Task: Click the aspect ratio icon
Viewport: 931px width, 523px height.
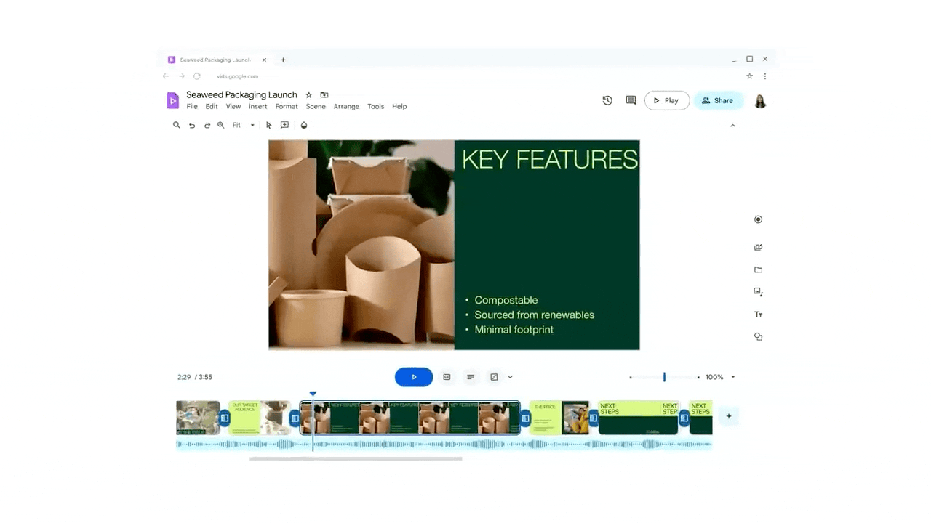Action: coord(494,377)
